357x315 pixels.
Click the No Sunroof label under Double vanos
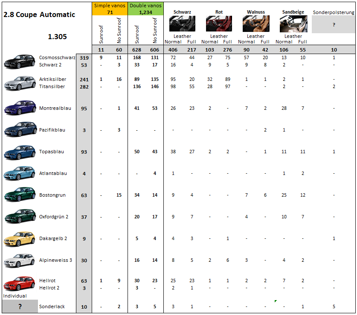pyautogui.click(x=155, y=30)
